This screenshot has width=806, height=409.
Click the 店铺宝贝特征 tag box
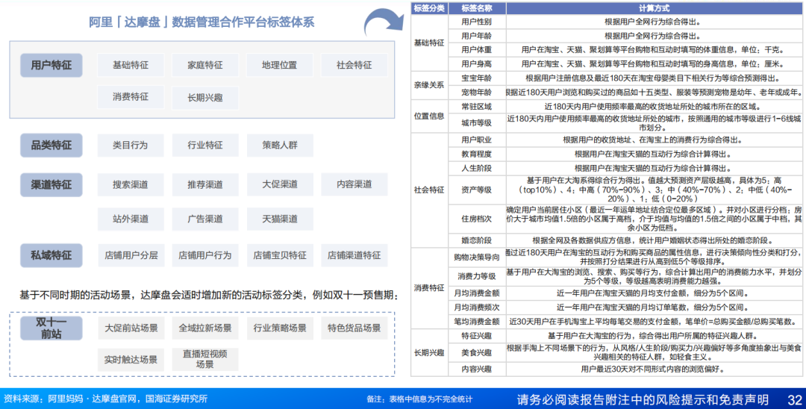pyautogui.click(x=280, y=255)
